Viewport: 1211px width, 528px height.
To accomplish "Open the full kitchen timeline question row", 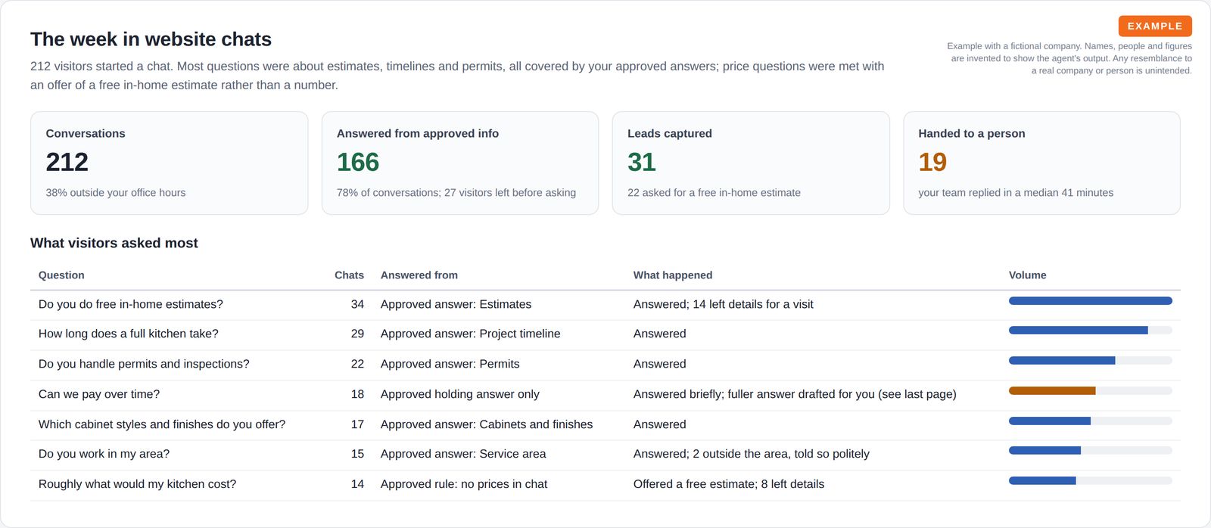I will [605, 334].
